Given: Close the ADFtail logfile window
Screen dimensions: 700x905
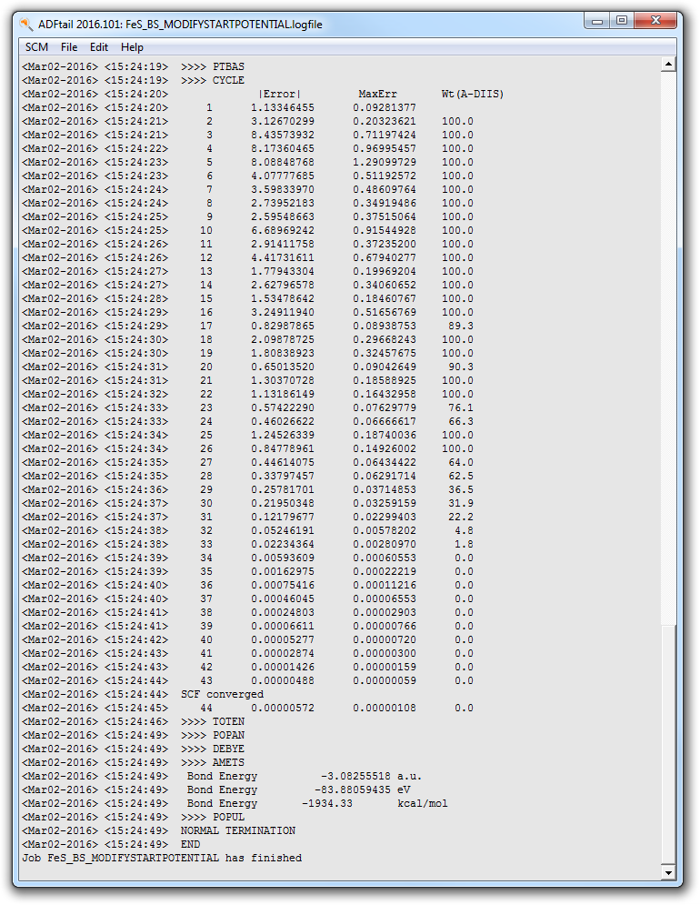Looking at the screenshot, I should click(x=655, y=21).
